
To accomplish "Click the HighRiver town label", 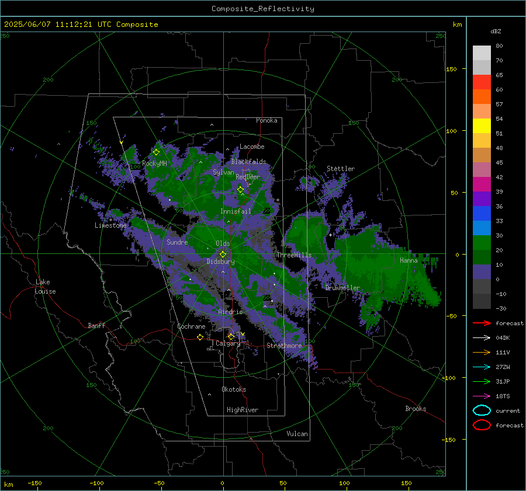I will (243, 410).
